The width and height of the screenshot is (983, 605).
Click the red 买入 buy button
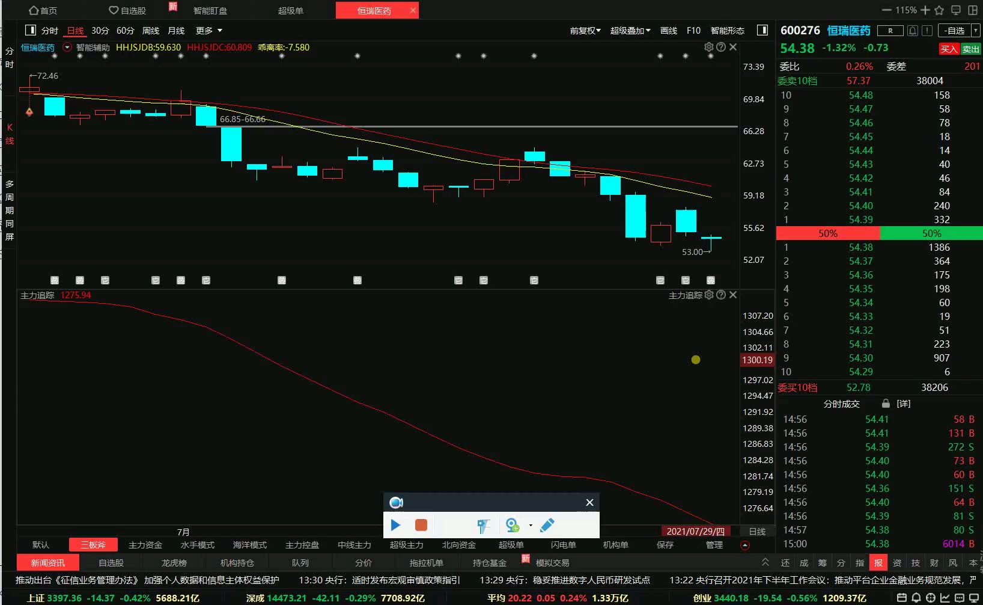coord(949,49)
